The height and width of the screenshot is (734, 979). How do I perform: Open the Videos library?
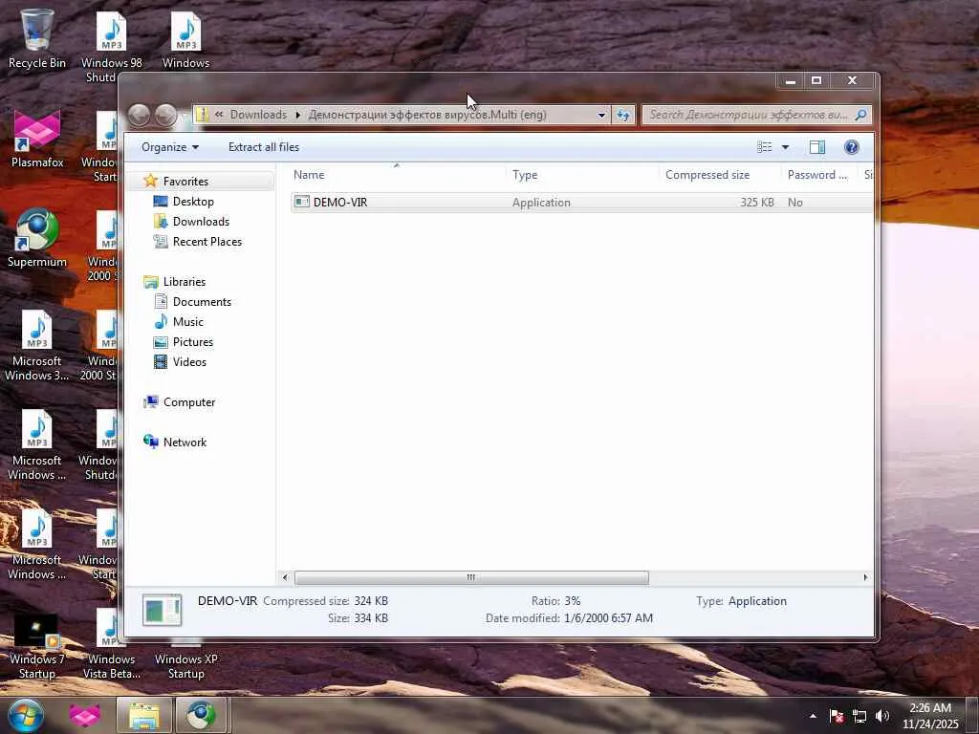point(189,362)
